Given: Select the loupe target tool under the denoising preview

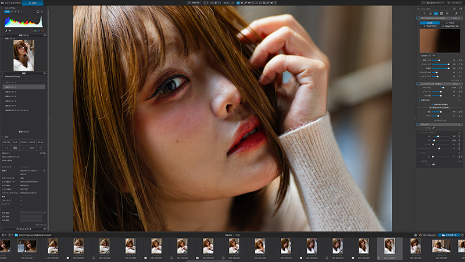Looking at the screenshot, I should (x=434, y=55).
